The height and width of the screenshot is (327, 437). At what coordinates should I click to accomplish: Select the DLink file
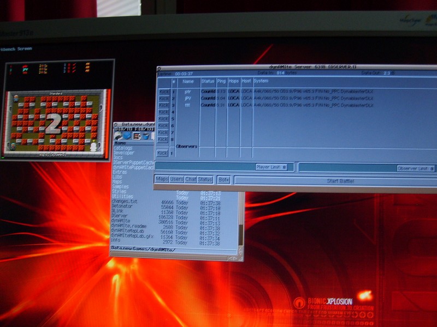coord(117,211)
